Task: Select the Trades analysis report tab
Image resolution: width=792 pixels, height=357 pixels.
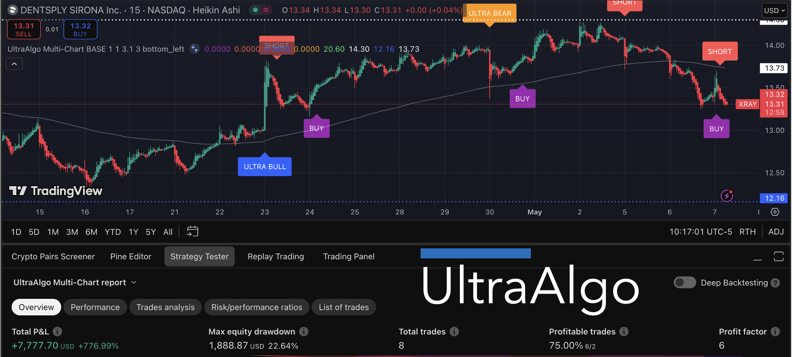Action: 166,307
